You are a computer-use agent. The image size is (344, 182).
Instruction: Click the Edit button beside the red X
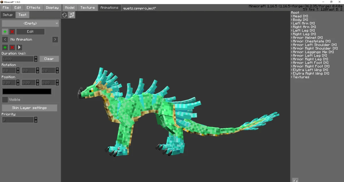[x=30, y=32]
